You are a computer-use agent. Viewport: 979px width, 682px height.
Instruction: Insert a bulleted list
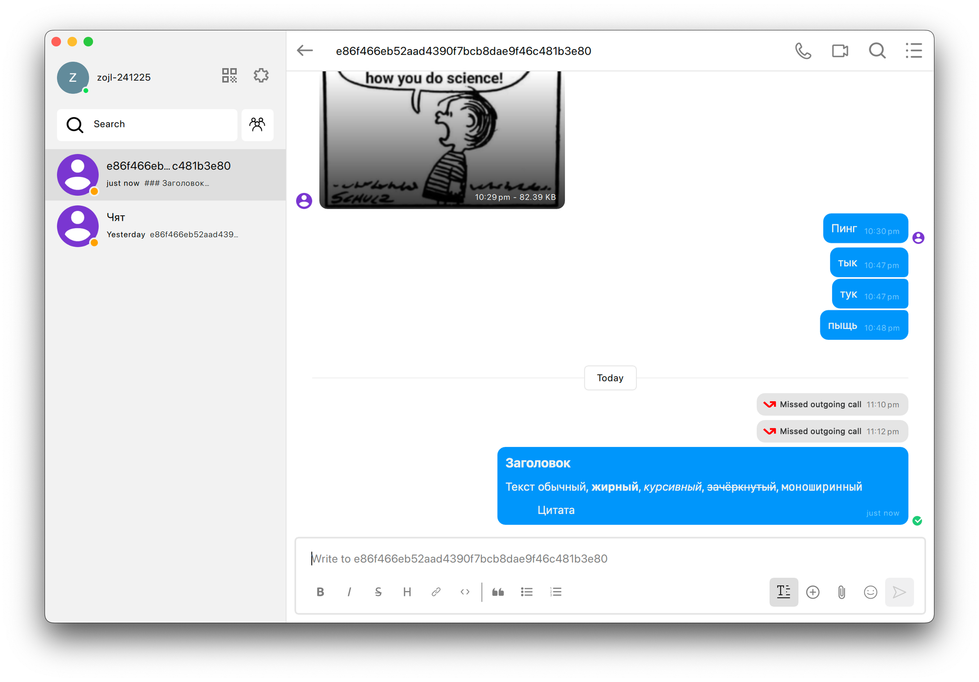point(527,592)
